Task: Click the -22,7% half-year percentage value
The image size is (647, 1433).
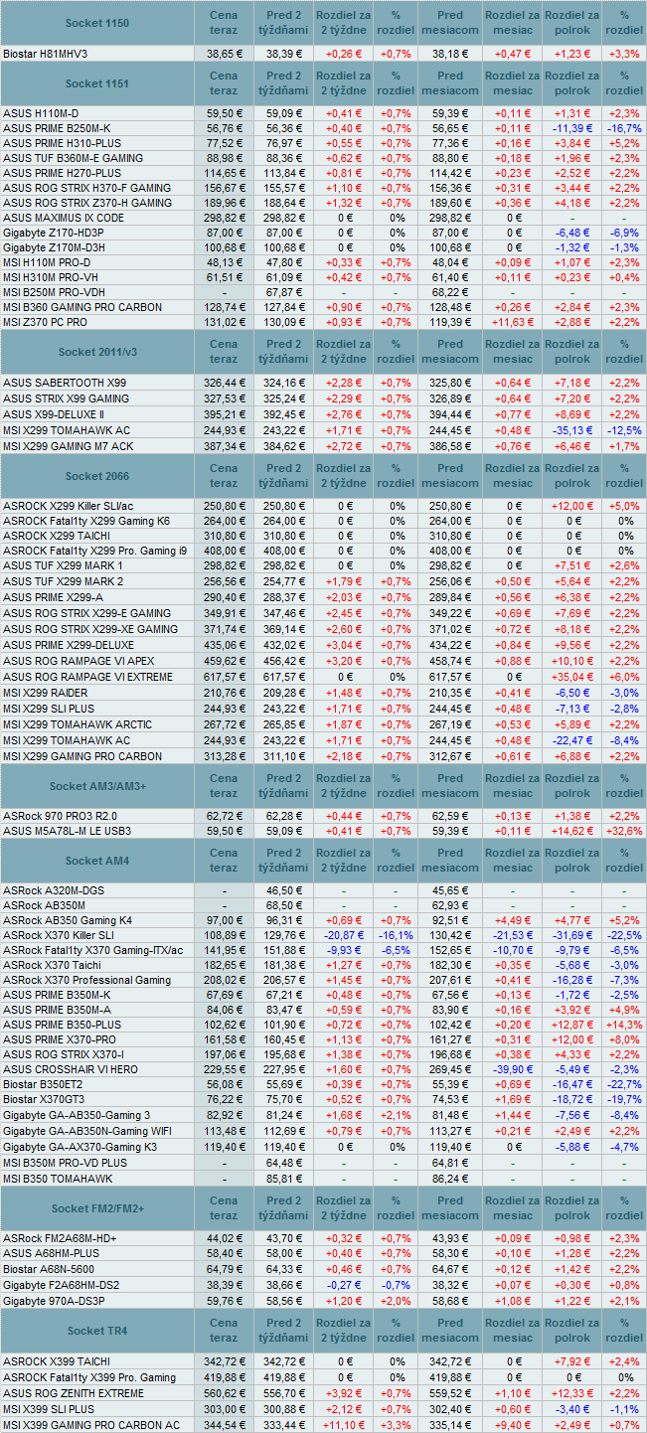Action: 623,1085
